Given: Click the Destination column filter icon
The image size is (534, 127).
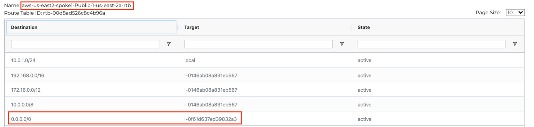Looking at the screenshot, I should coord(169,44).
